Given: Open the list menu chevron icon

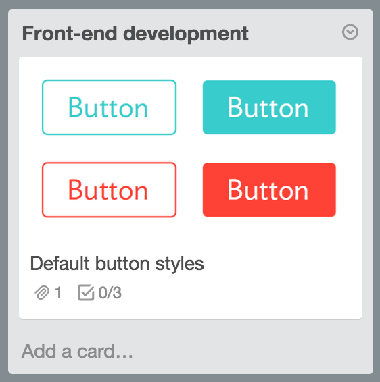Looking at the screenshot, I should point(350,32).
